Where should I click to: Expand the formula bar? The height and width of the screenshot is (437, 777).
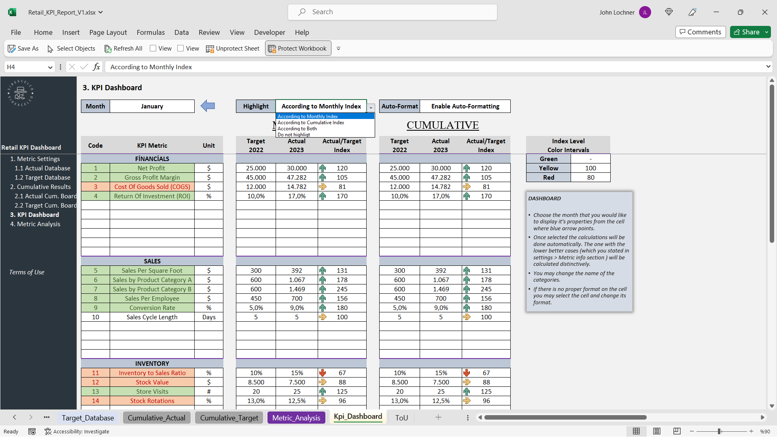click(x=768, y=67)
